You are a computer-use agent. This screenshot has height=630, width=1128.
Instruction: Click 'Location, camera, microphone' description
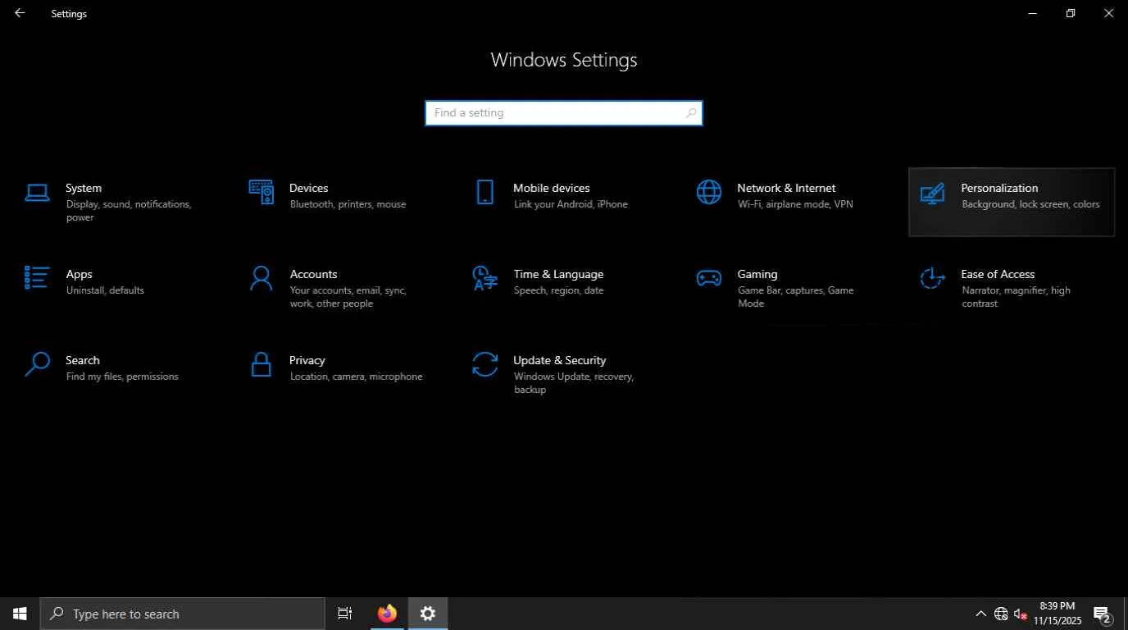[x=357, y=377]
